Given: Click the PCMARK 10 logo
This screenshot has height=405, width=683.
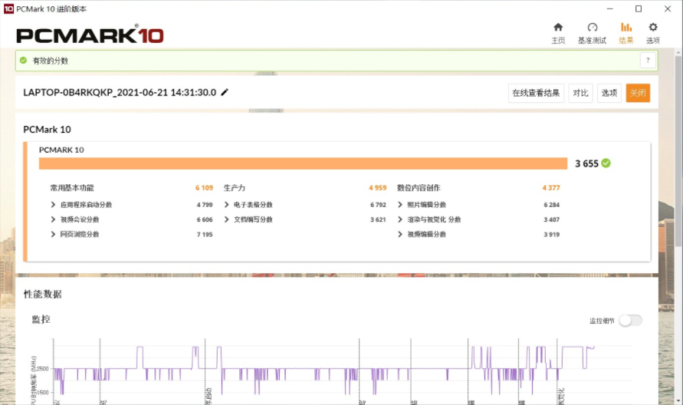Looking at the screenshot, I should coord(90,35).
